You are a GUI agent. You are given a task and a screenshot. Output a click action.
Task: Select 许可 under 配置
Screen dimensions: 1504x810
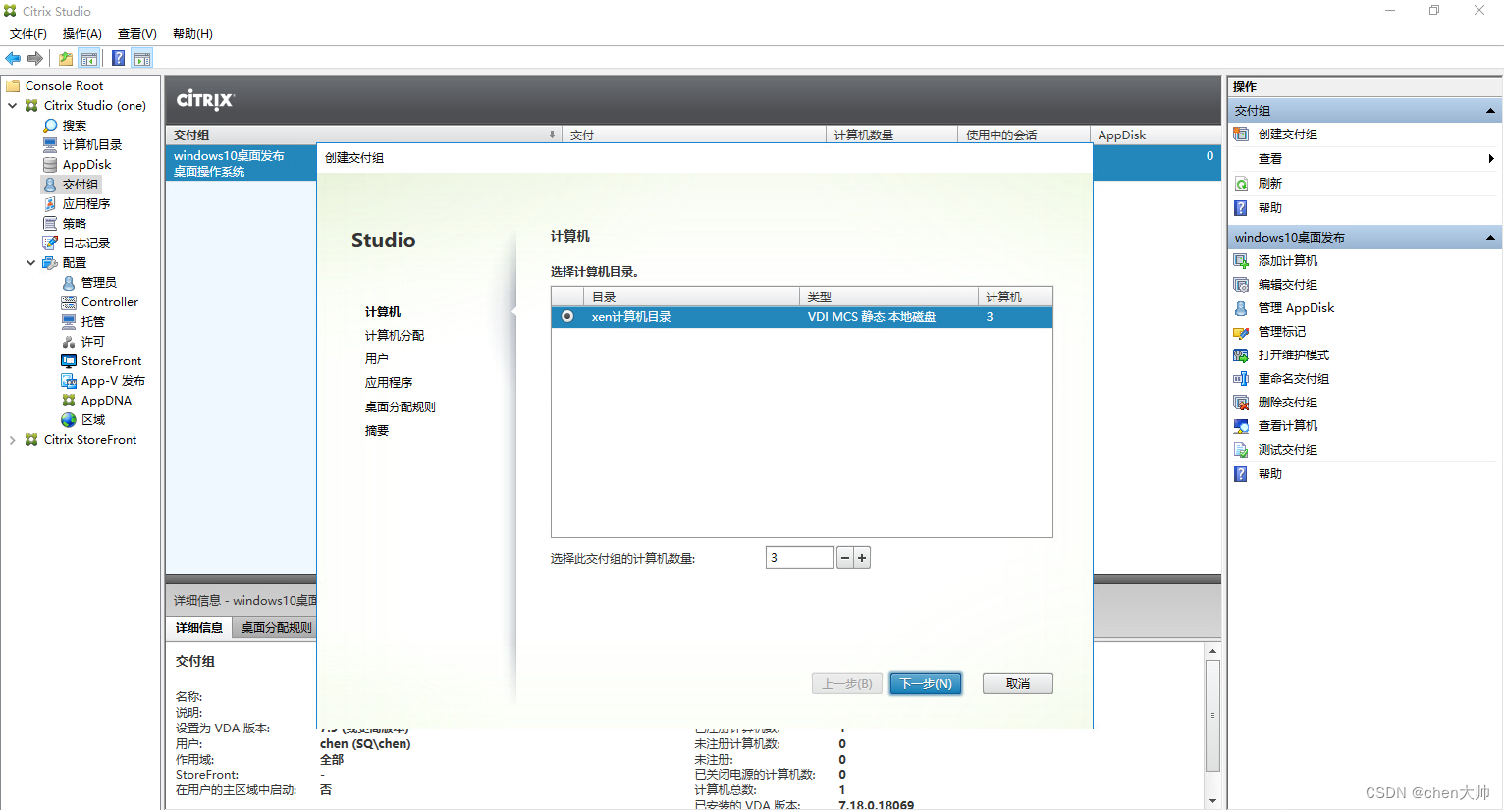(x=92, y=342)
